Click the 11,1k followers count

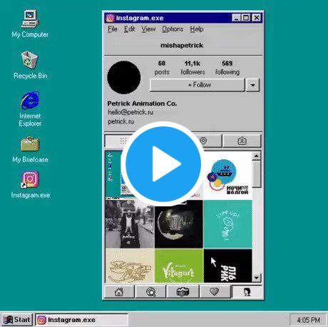(x=193, y=67)
